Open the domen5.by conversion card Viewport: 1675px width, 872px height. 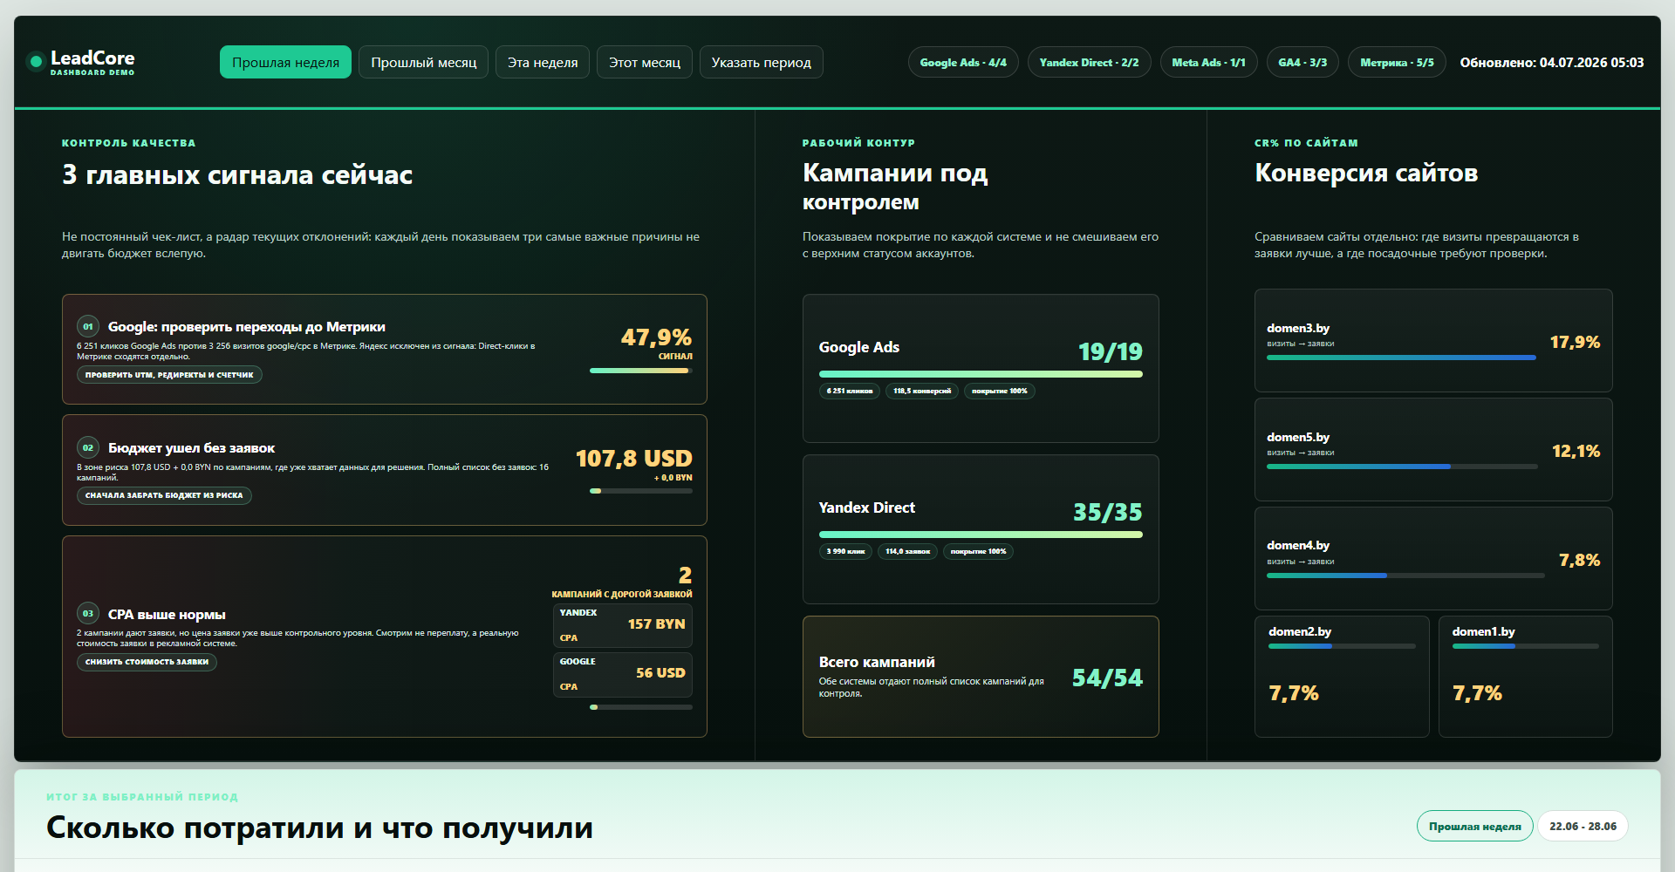[1433, 449]
